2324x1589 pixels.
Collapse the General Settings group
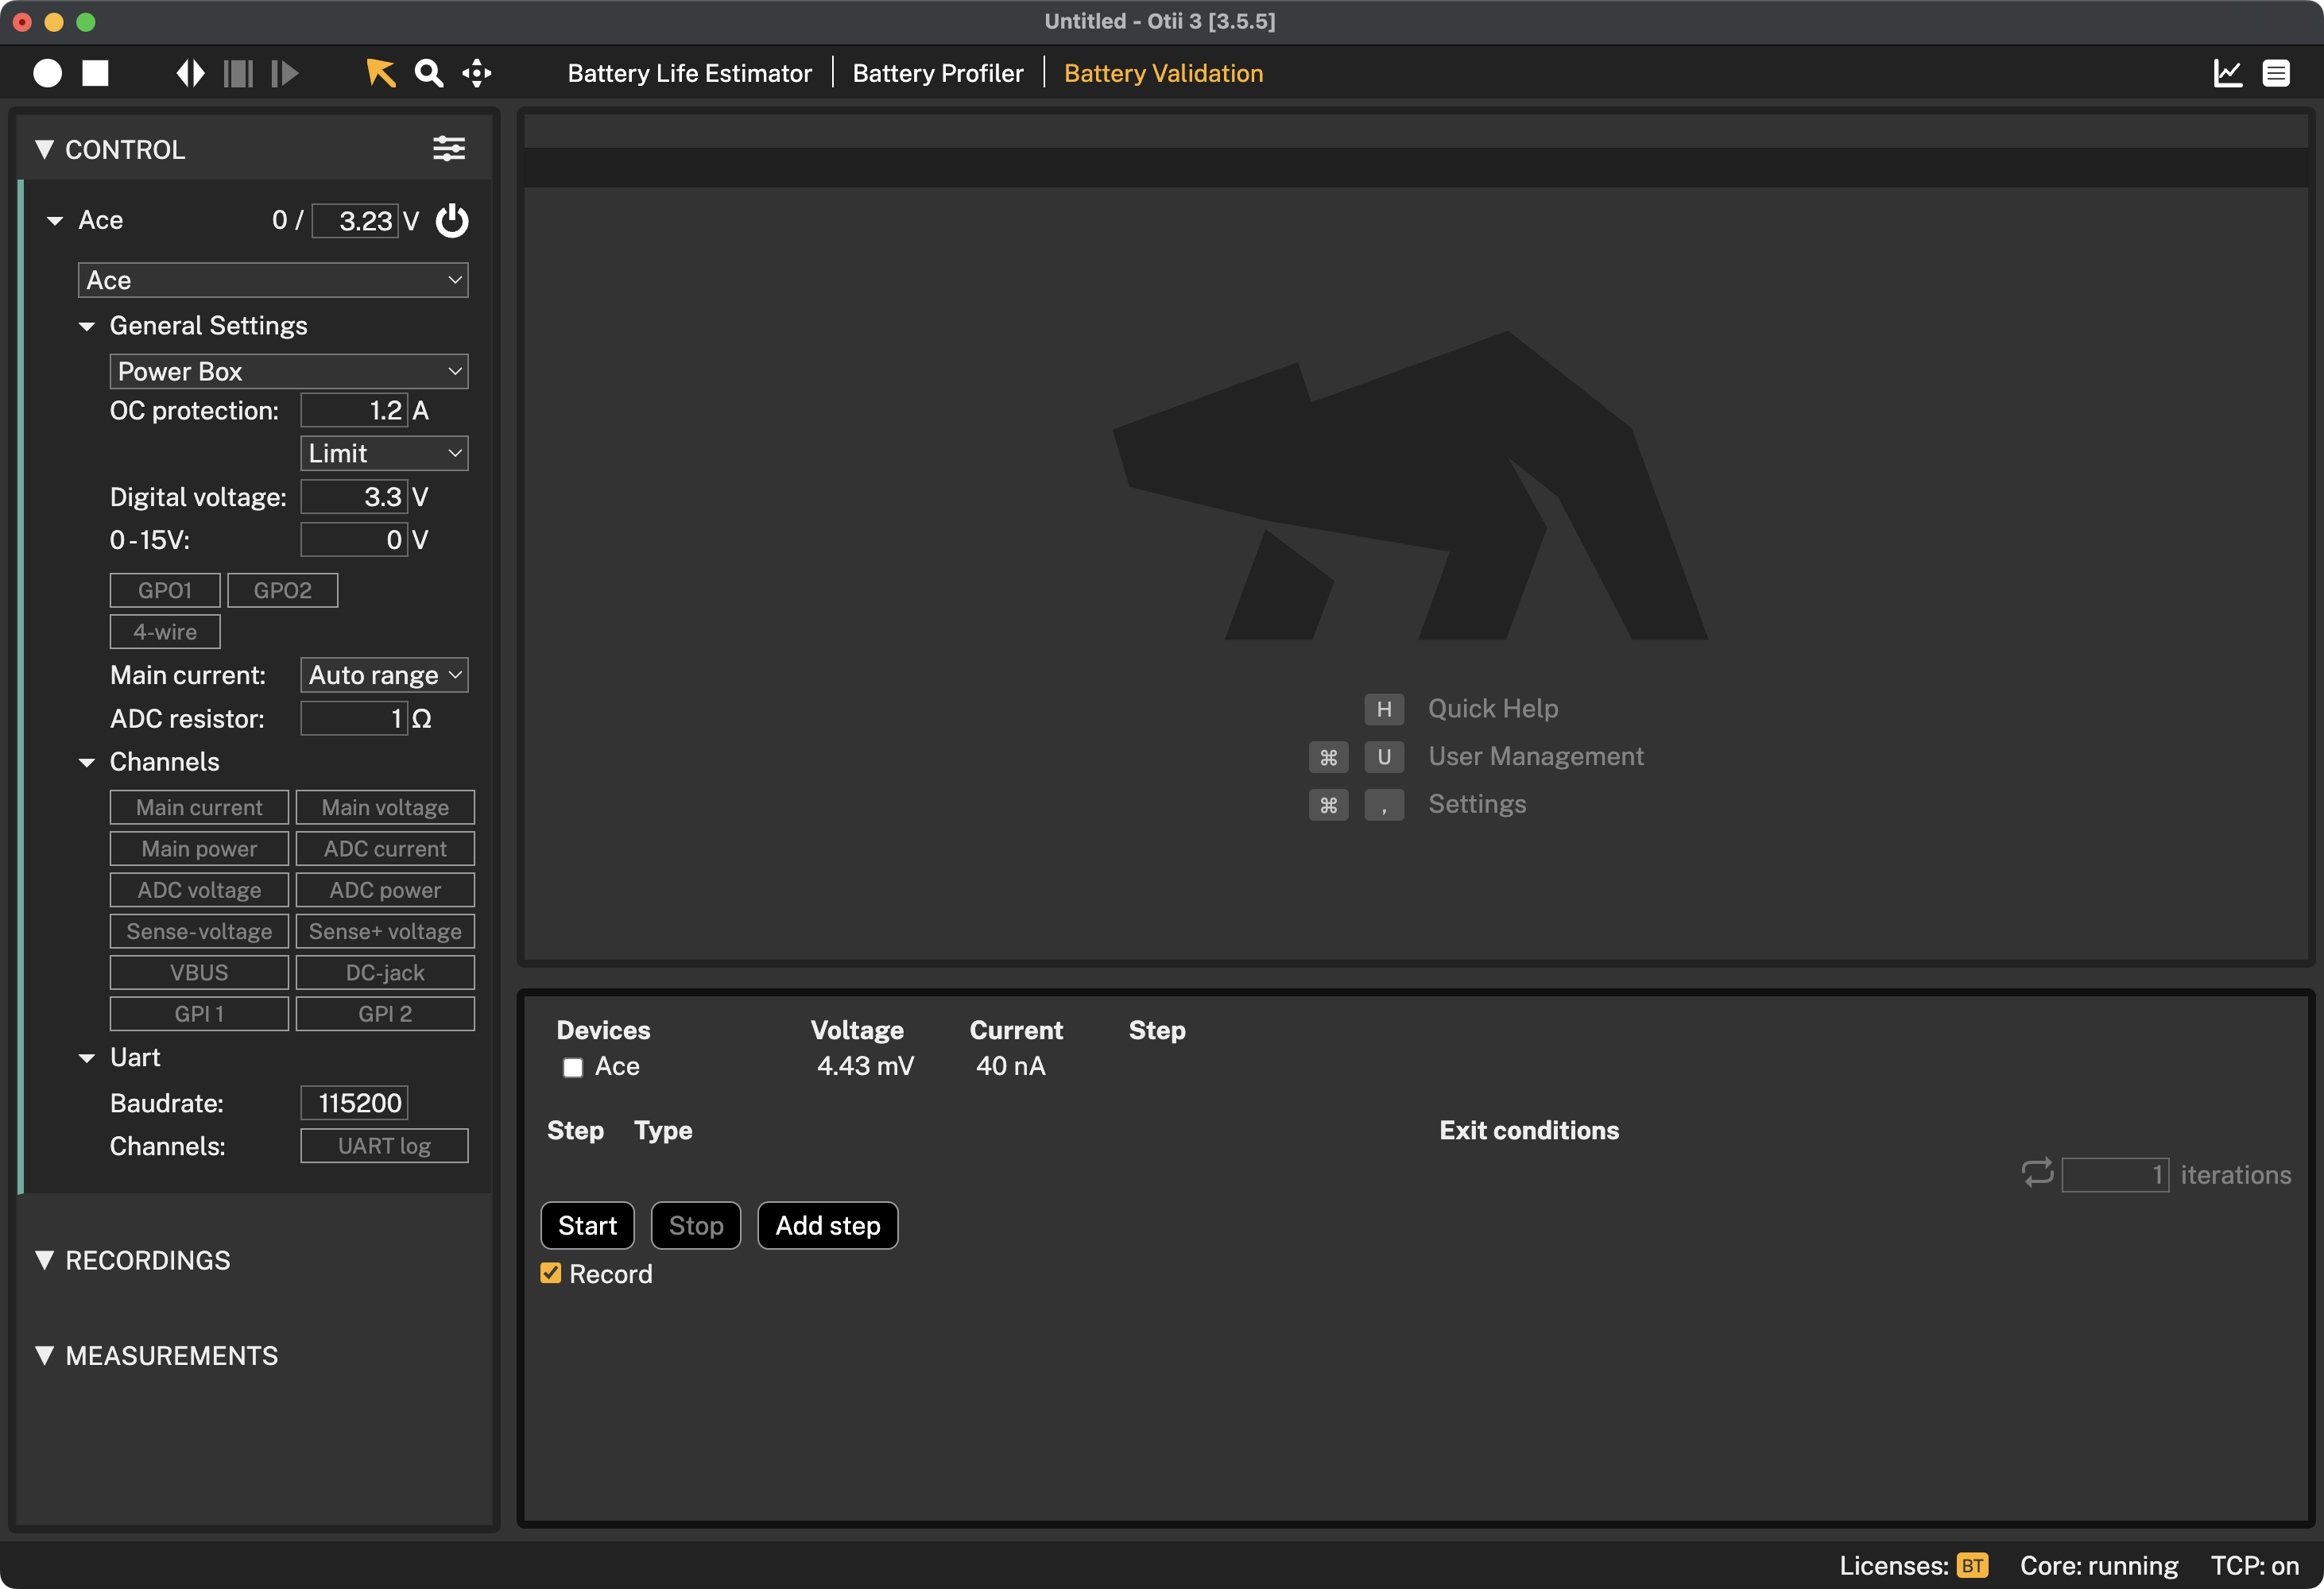(87, 326)
